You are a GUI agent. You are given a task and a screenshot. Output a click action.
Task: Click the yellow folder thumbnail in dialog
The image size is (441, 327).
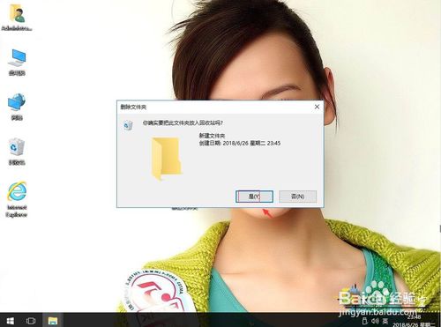point(166,159)
